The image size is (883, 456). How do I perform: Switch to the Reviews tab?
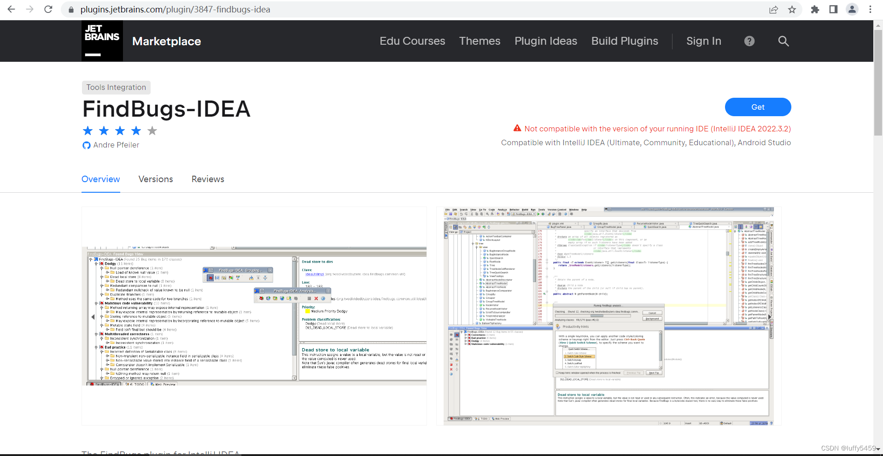coord(208,179)
